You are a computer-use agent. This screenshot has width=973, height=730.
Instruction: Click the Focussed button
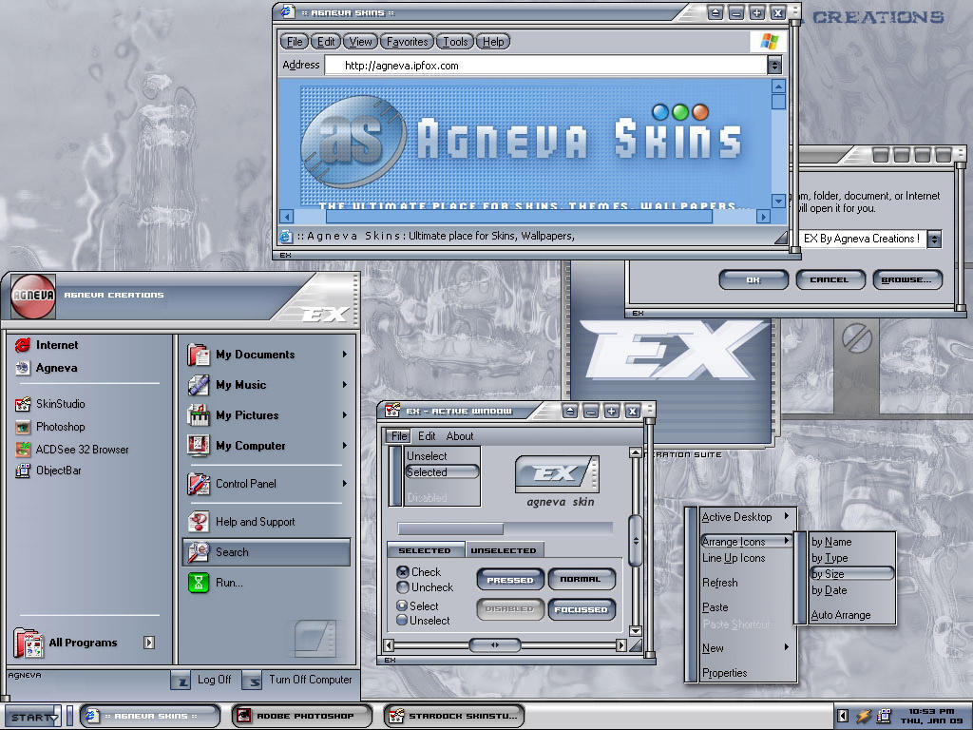[581, 609]
